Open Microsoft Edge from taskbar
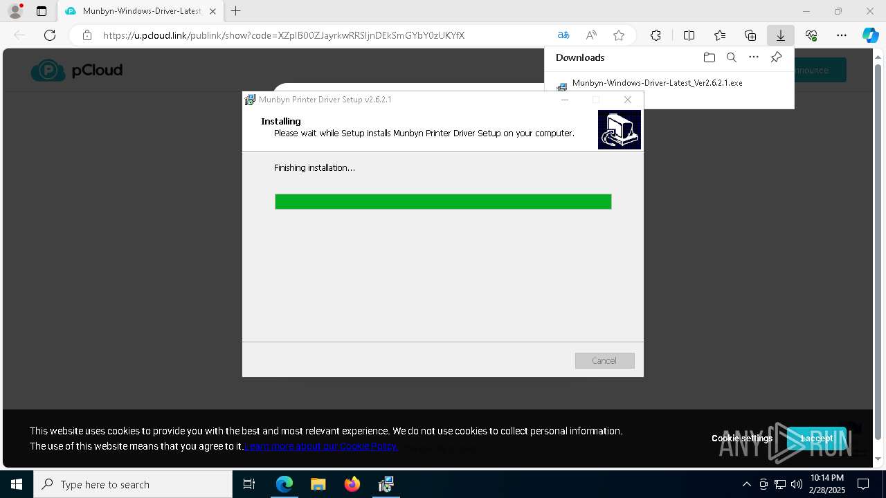886x498 pixels. click(284, 484)
